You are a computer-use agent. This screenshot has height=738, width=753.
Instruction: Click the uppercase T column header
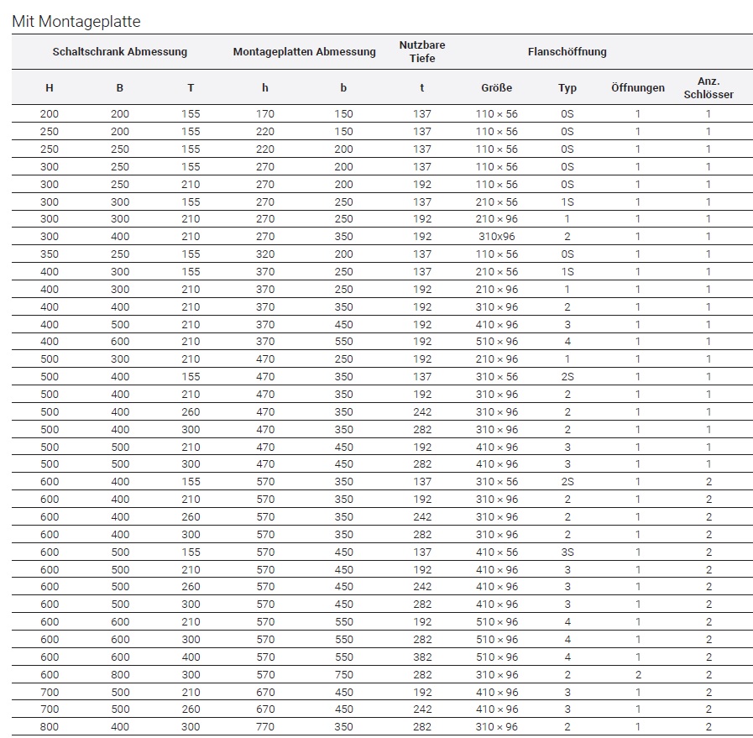(191, 88)
